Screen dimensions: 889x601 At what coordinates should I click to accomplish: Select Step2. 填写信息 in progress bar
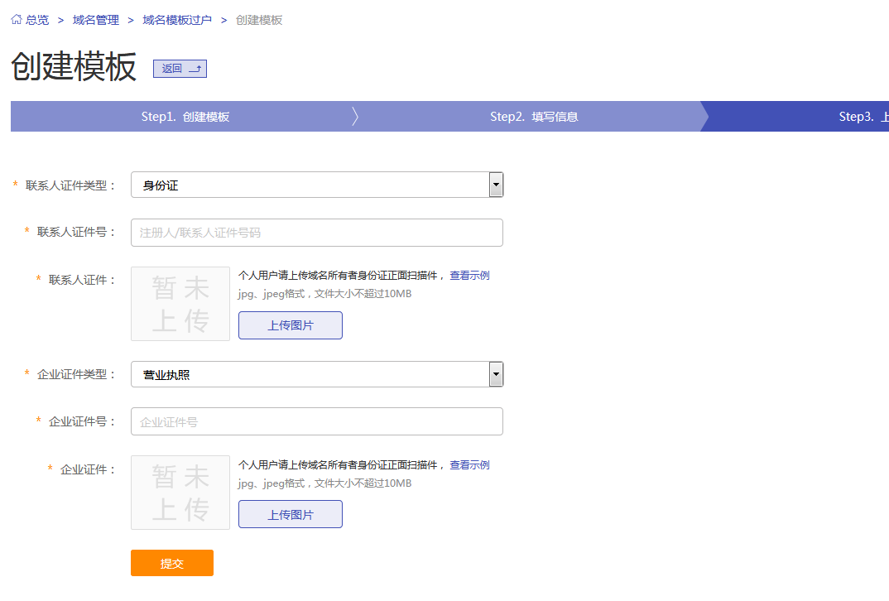click(533, 117)
